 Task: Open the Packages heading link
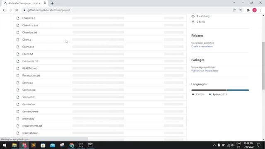click(x=198, y=60)
